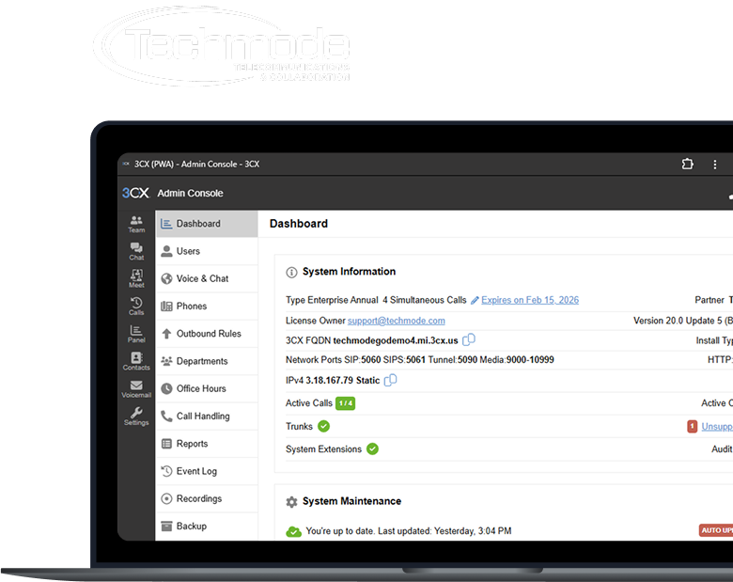Click the support@techmode.com license owner link

[396, 321]
